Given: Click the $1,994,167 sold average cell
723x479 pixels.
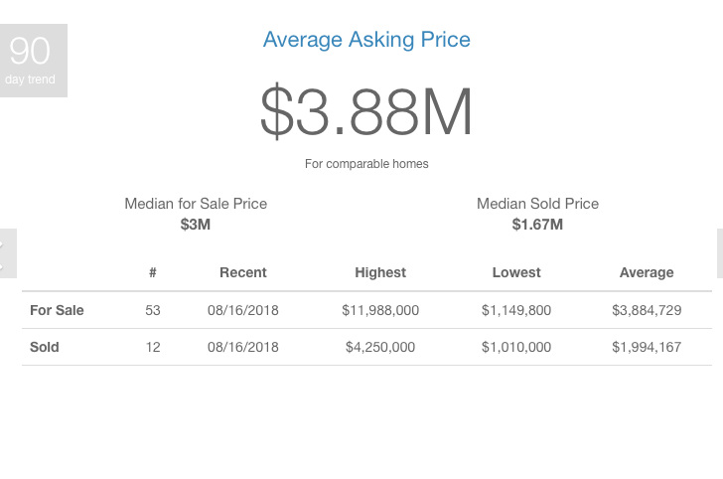Looking at the screenshot, I should (x=647, y=347).
